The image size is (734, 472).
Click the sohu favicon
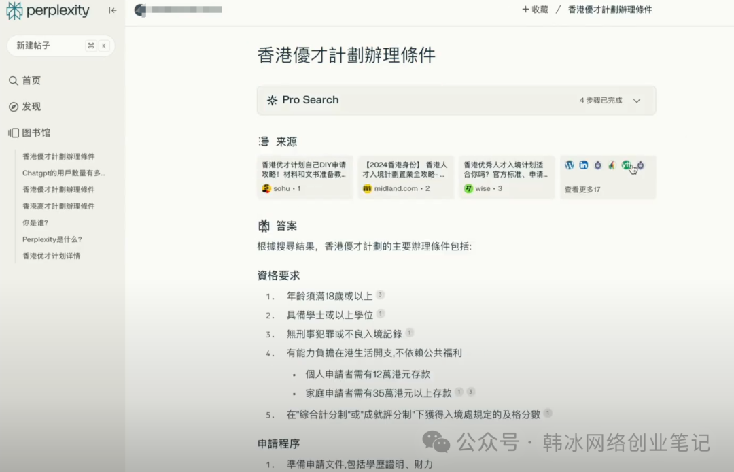tap(266, 188)
